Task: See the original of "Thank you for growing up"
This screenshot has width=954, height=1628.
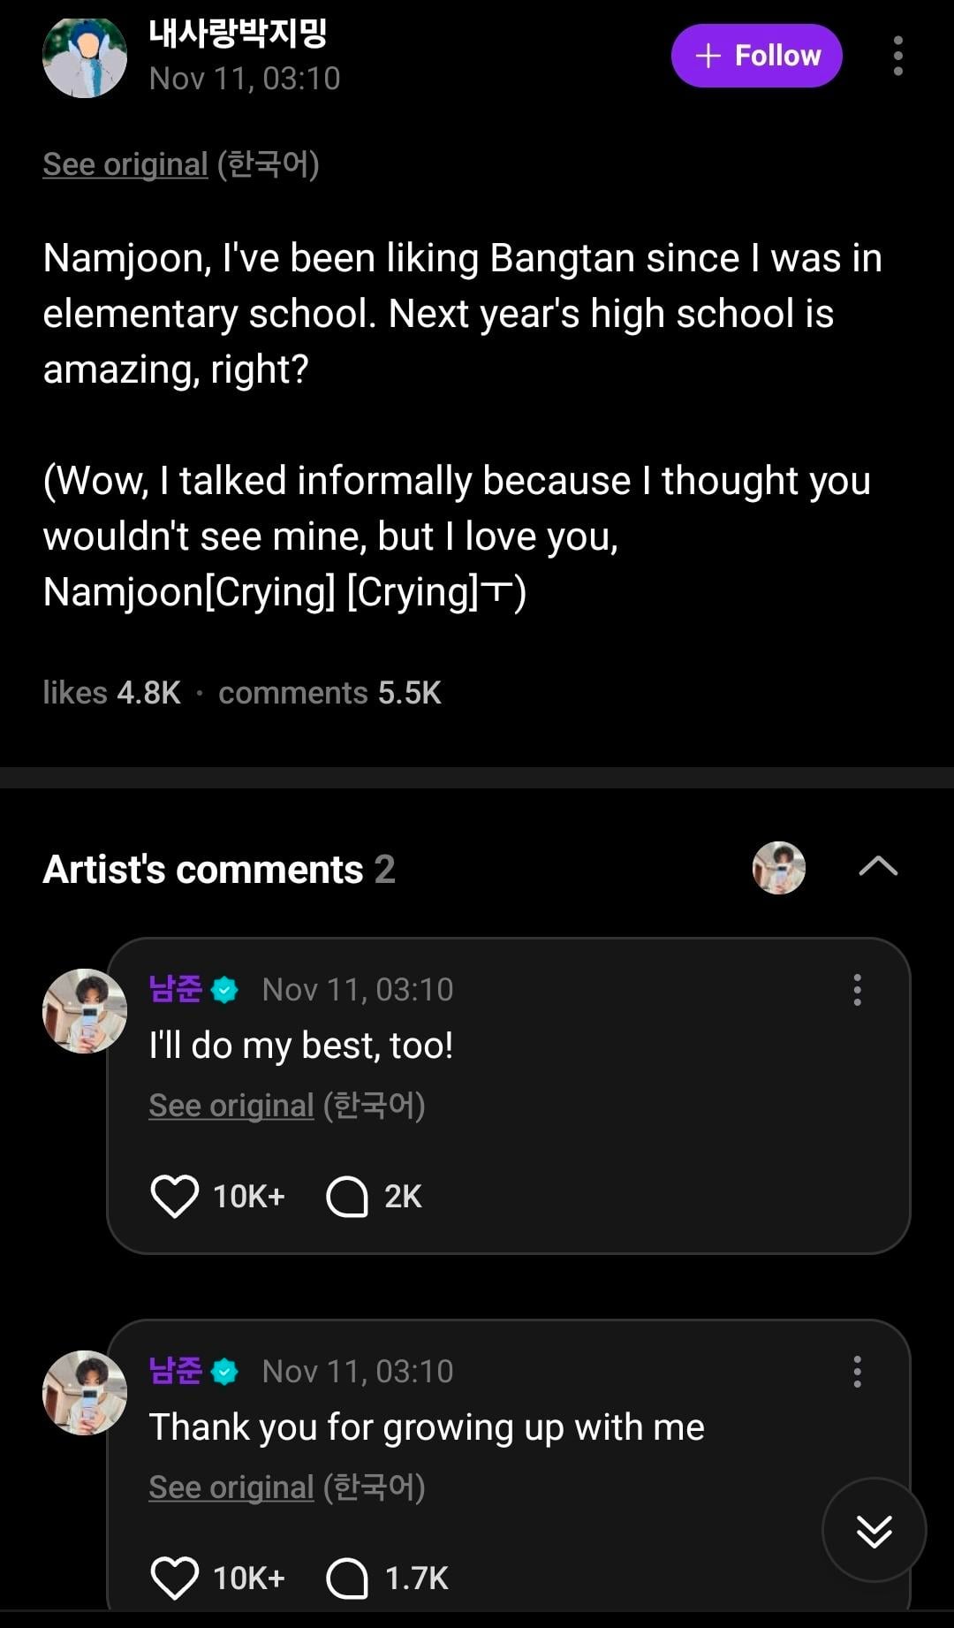Action: click(x=231, y=1487)
